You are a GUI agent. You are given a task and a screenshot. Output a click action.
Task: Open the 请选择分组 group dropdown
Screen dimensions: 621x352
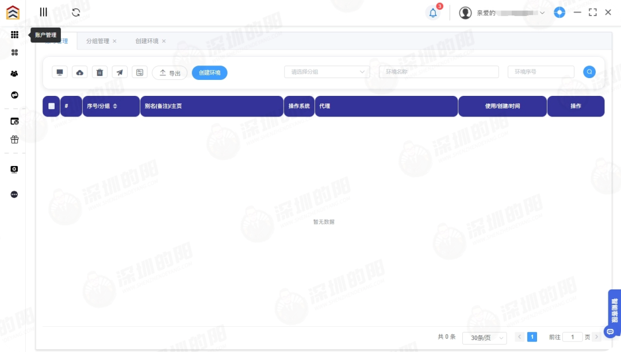click(326, 72)
